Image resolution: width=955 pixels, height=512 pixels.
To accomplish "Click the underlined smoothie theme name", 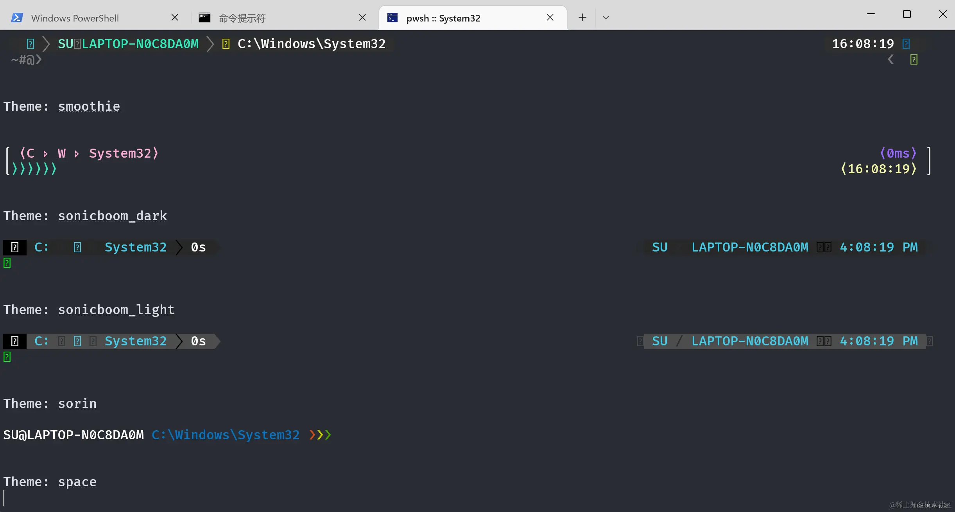I will tap(89, 106).
